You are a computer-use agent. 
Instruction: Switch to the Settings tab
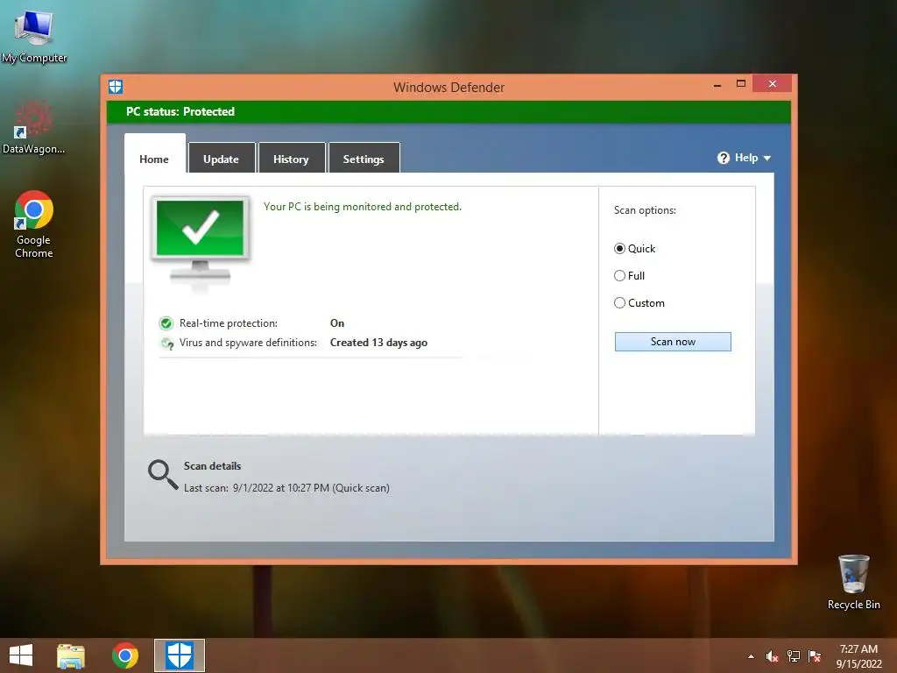(x=364, y=158)
